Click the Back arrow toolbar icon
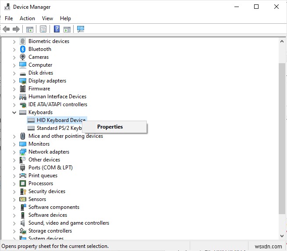 [7, 29]
